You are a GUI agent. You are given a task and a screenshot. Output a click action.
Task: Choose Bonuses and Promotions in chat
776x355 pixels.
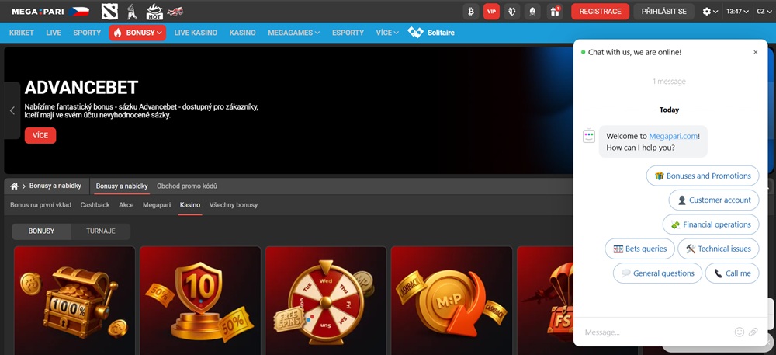pos(703,176)
